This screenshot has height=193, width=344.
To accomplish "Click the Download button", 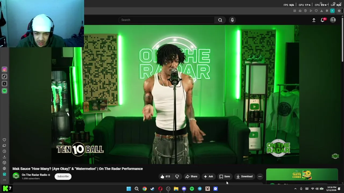I will (244, 176).
